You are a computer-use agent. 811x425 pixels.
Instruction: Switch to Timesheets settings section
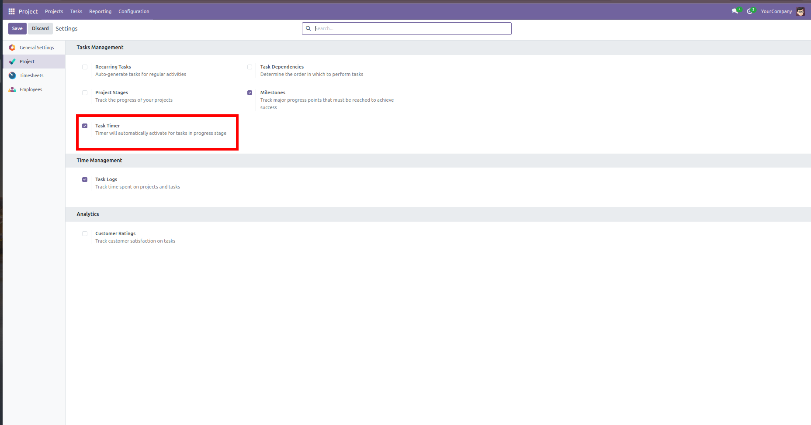(34, 75)
